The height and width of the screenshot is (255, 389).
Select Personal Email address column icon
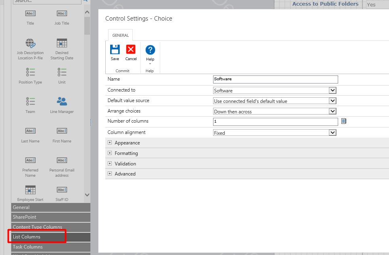[x=62, y=160]
